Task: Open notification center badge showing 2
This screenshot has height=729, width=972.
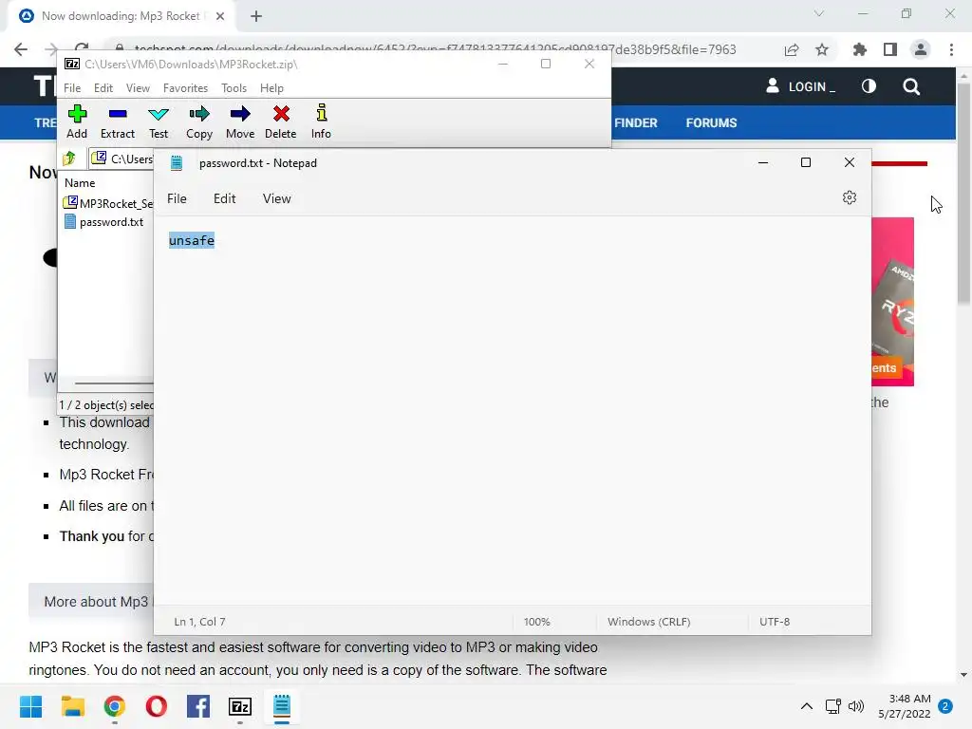Action: (x=945, y=706)
